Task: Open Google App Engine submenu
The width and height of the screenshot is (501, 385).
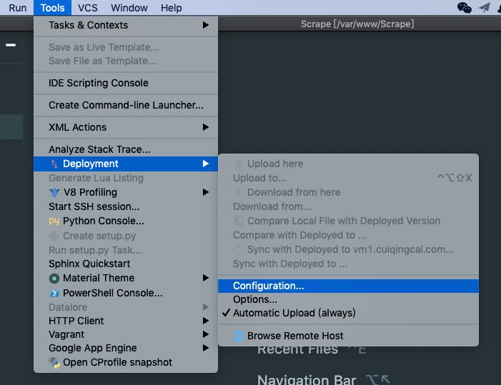Action: coord(126,348)
